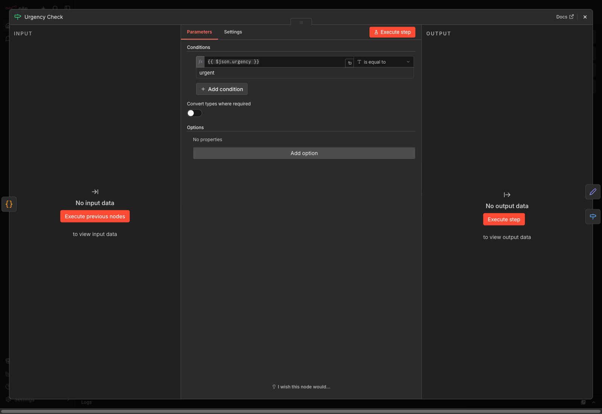The height and width of the screenshot is (414, 602).
Task: Open the Docs external link
Action: click(565, 17)
